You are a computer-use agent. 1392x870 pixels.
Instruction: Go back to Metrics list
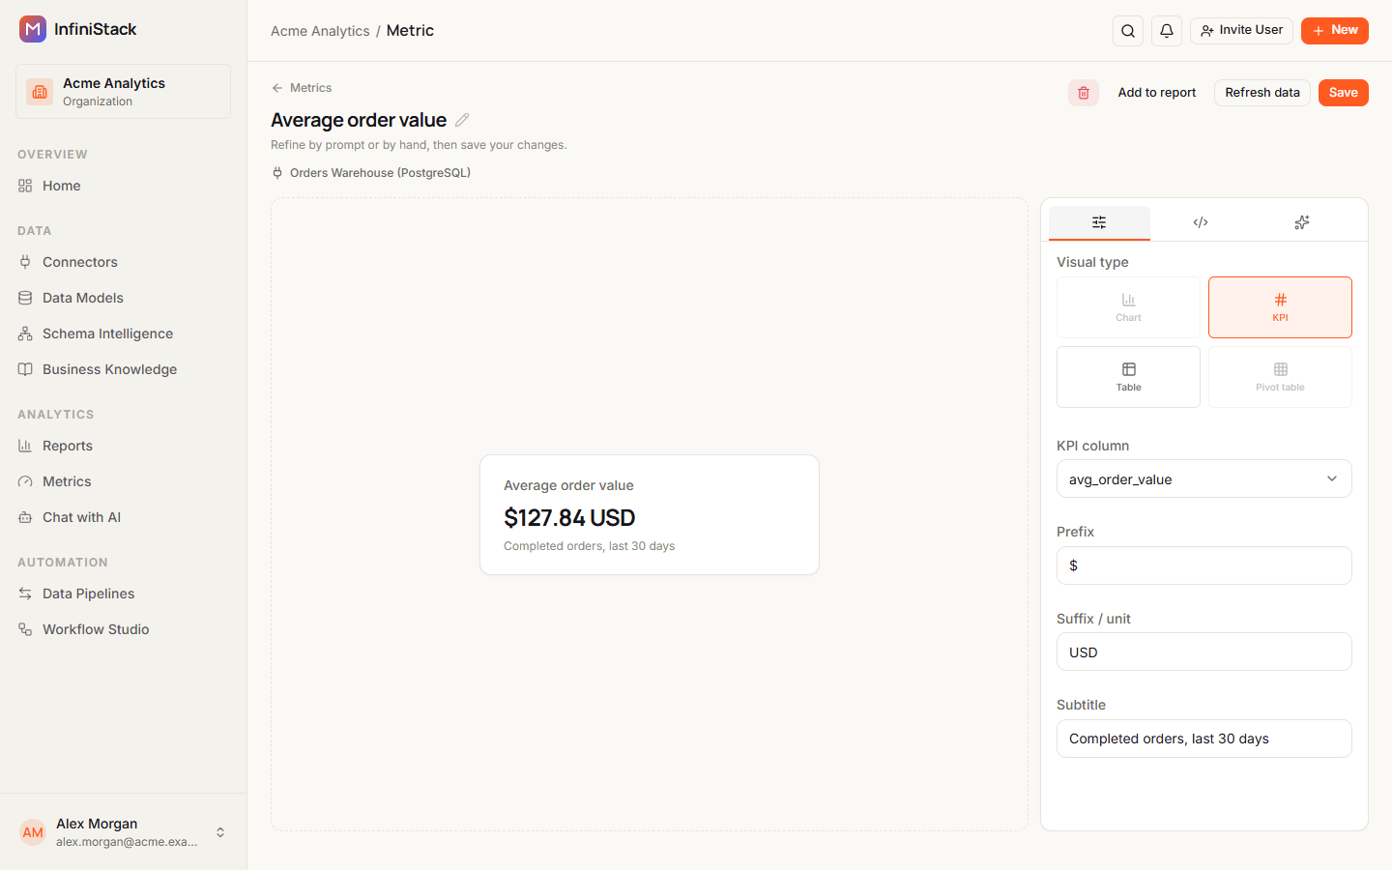pyautogui.click(x=302, y=88)
